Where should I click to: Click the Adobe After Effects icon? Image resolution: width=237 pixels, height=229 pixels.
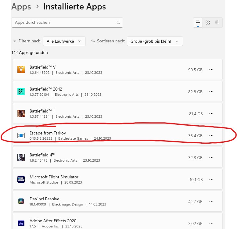pos(21,223)
